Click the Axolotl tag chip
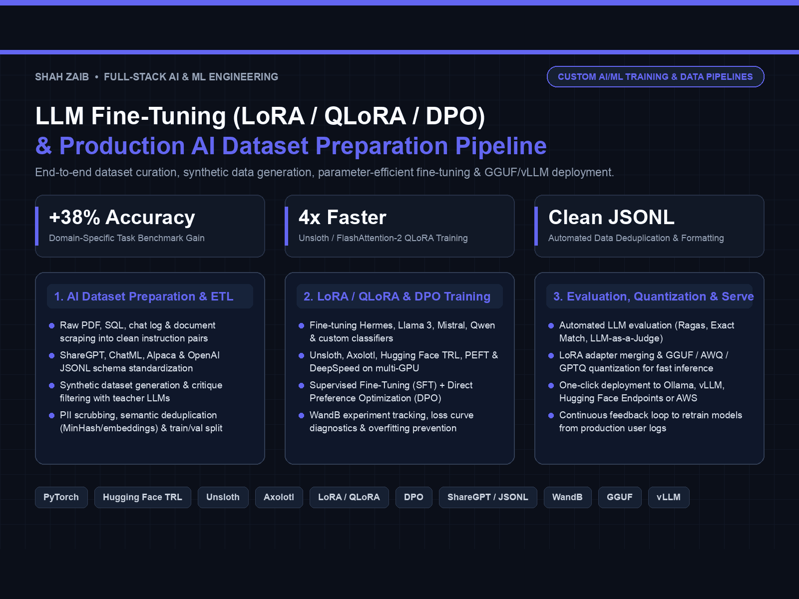Screen dimensions: 799x599 pyautogui.click(x=279, y=497)
